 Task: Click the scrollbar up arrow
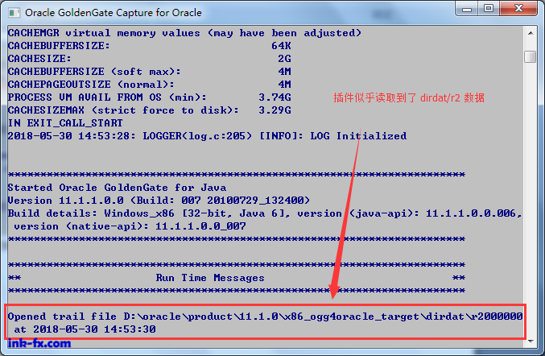531,33
